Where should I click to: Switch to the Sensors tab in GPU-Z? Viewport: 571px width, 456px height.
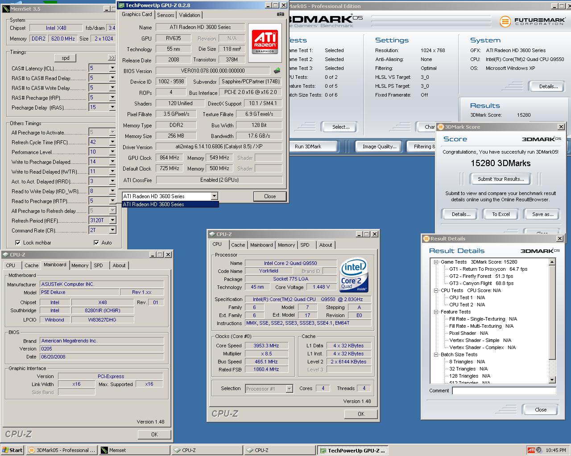pos(166,15)
